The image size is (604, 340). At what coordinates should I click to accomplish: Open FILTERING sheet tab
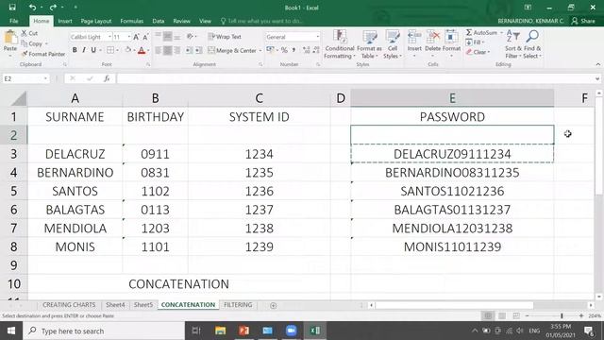pyautogui.click(x=238, y=304)
